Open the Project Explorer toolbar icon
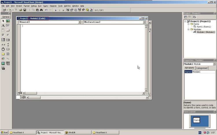 tap(68, 10)
